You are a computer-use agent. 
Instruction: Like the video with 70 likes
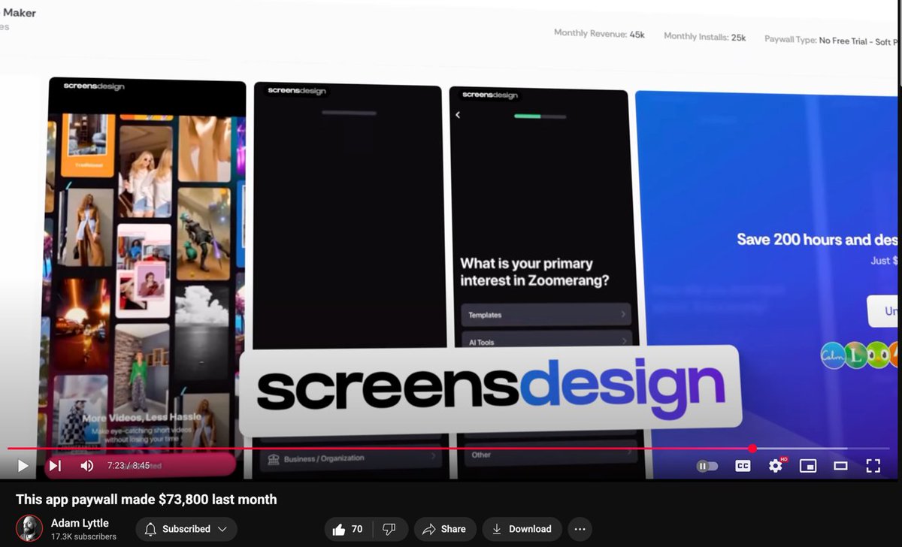[x=348, y=529]
